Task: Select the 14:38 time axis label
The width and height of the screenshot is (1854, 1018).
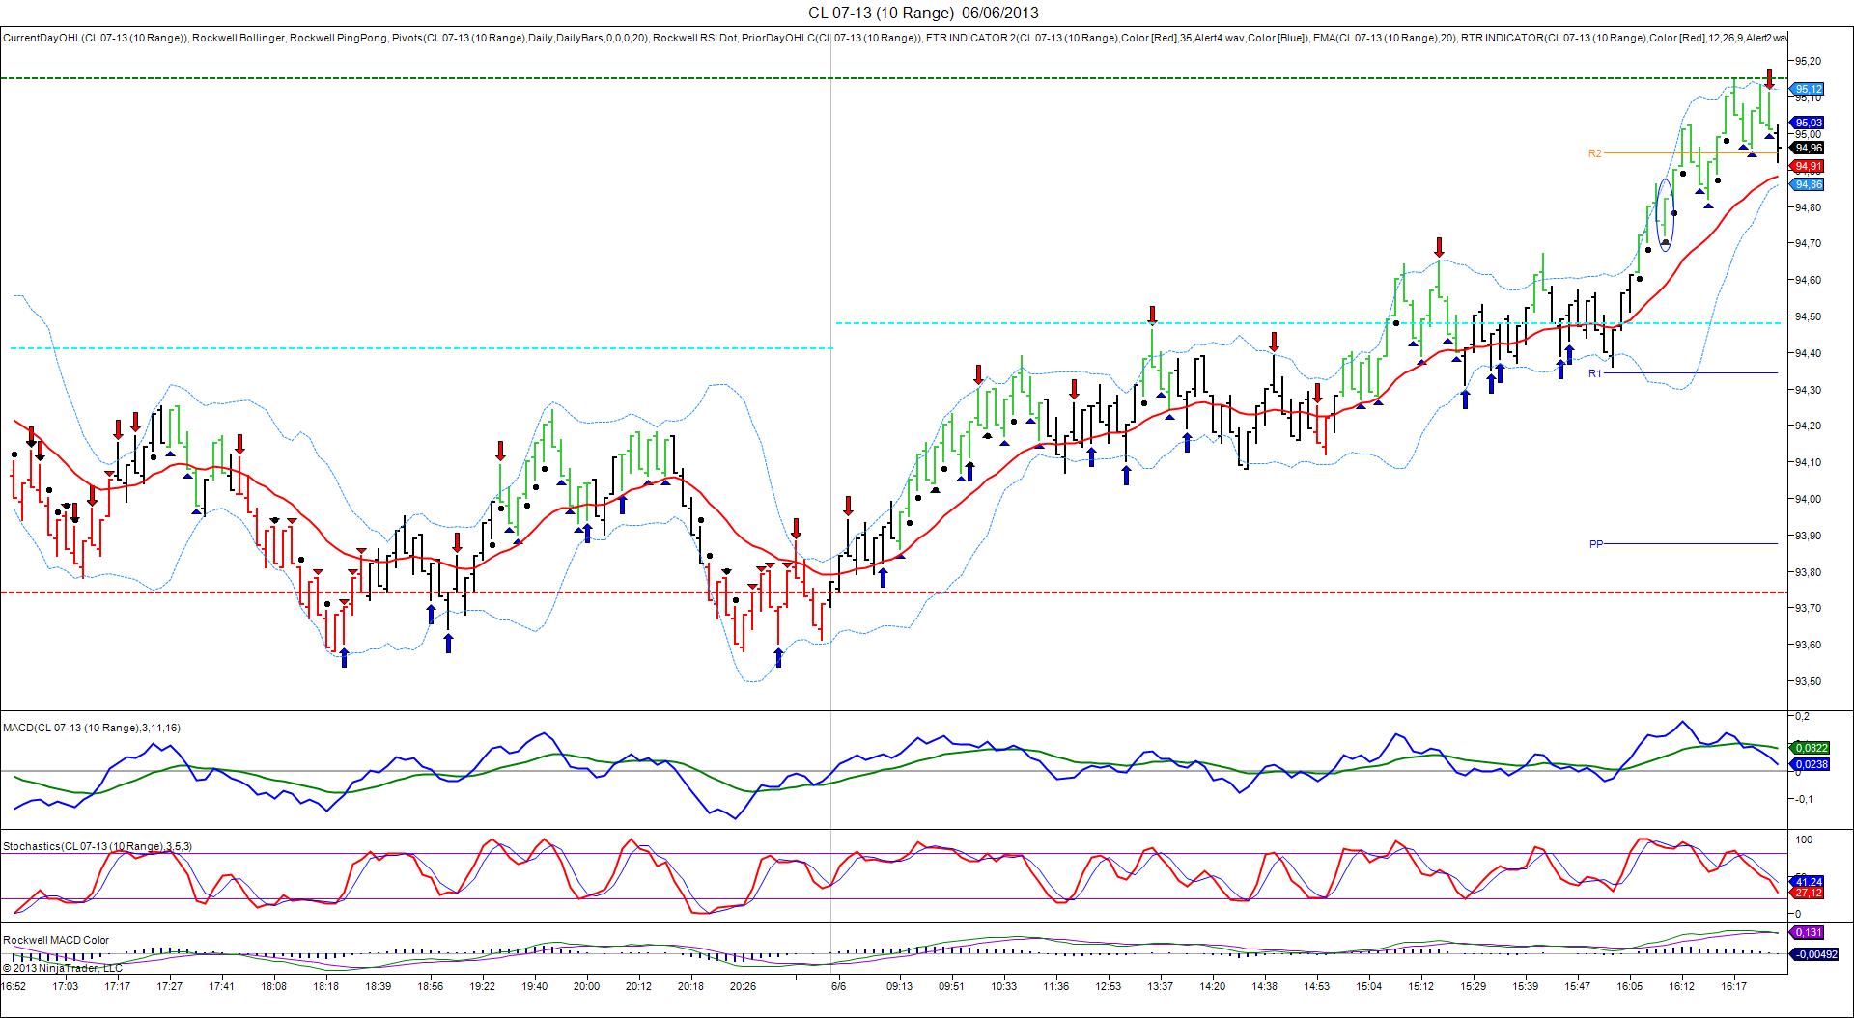Action: 1264,986
